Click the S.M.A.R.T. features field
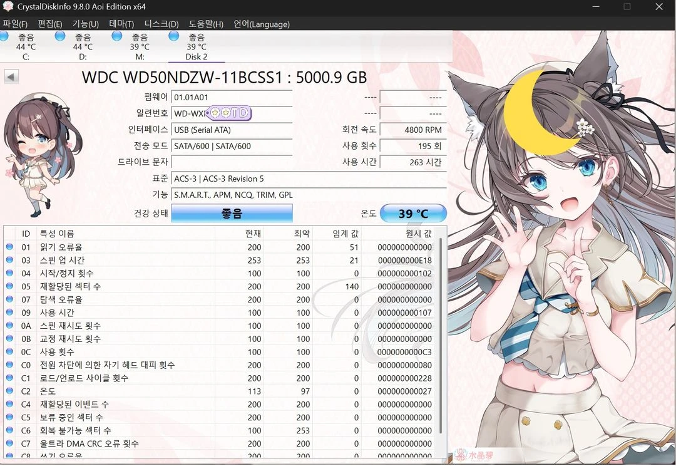This screenshot has height=466, width=676. click(x=309, y=195)
